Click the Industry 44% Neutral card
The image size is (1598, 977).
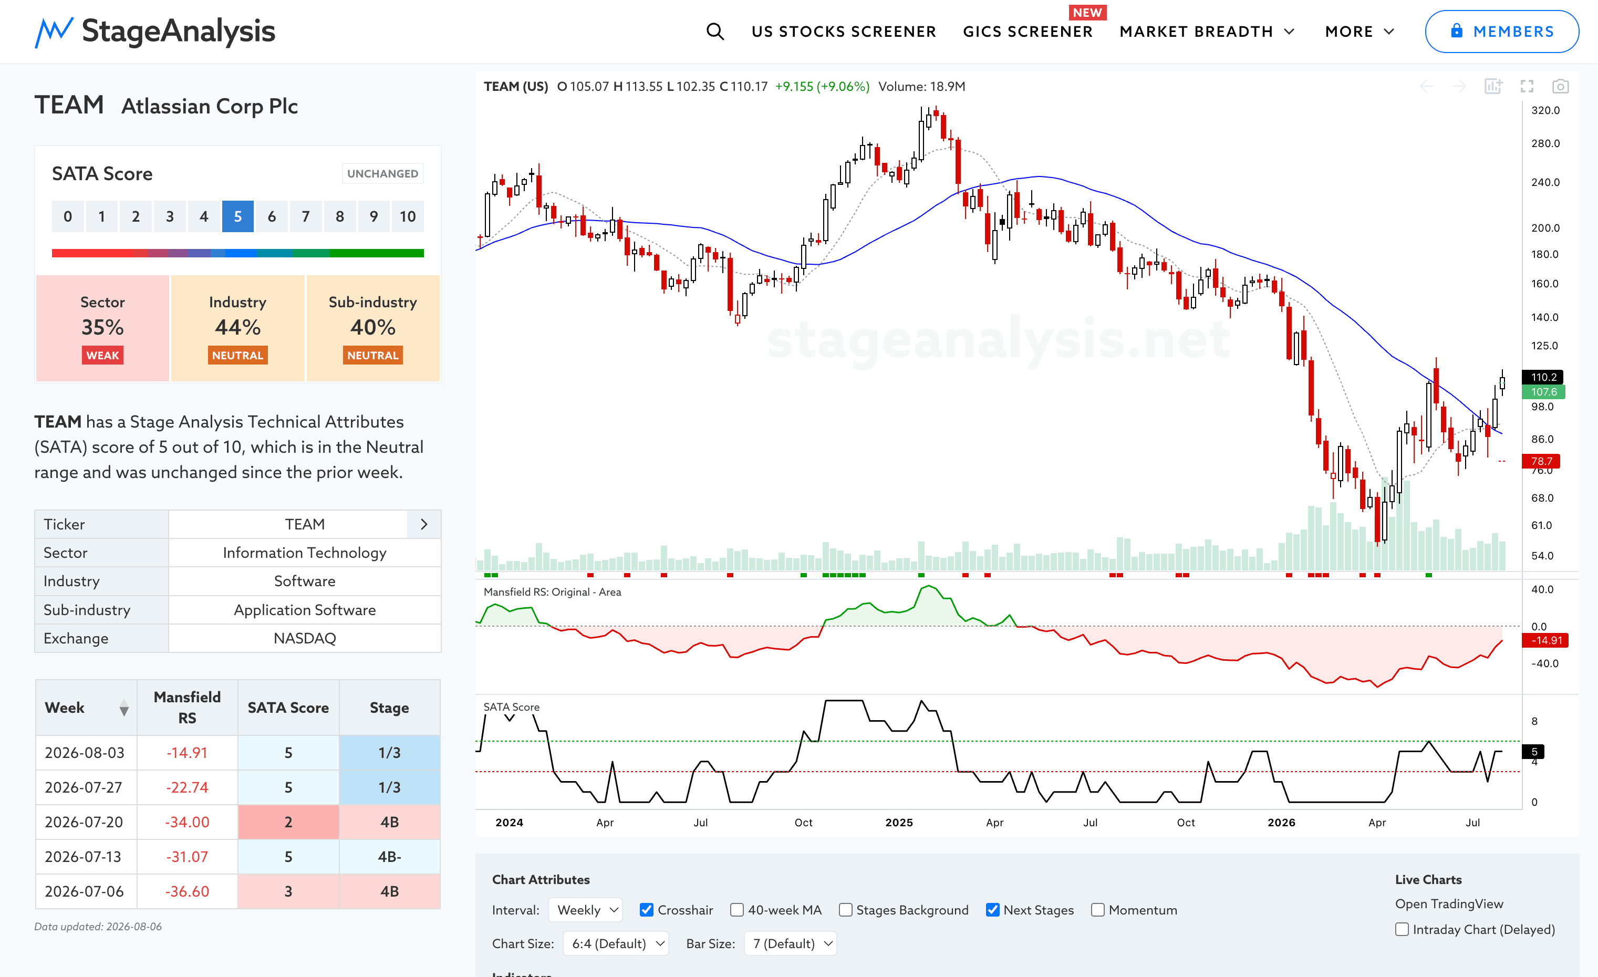click(238, 328)
